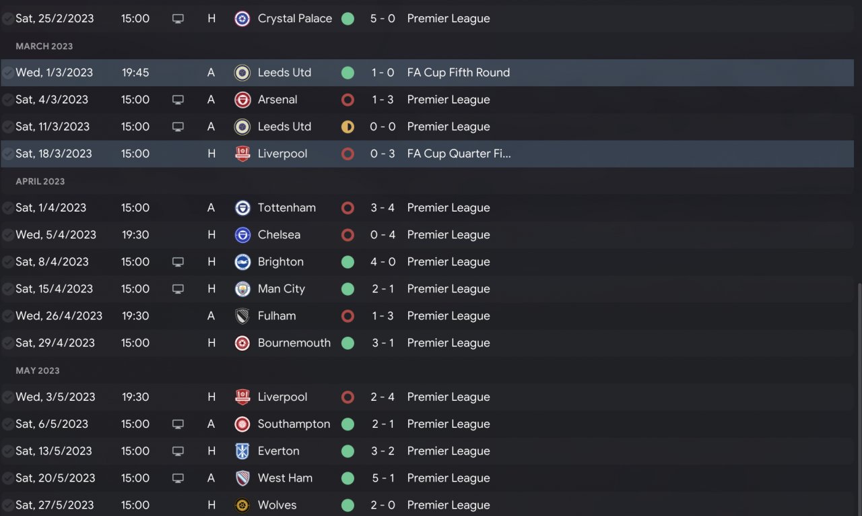Screen dimensions: 862x516
Task: Click the green win indicator for Bournemouth
Action: (347, 343)
